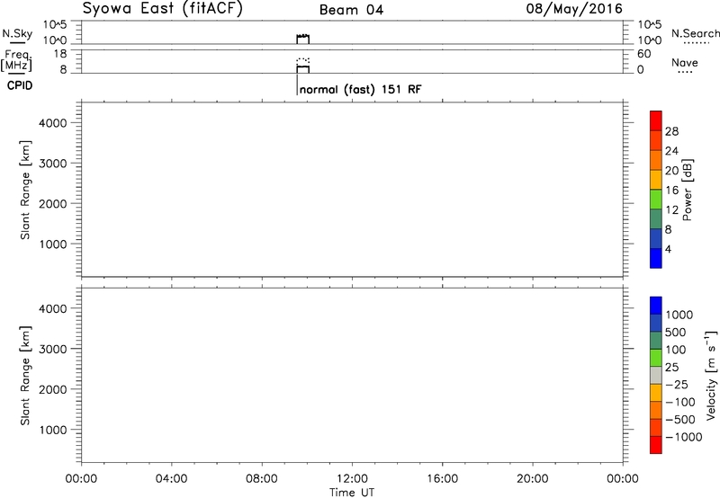Select the "CPID" row label

pos(20,85)
